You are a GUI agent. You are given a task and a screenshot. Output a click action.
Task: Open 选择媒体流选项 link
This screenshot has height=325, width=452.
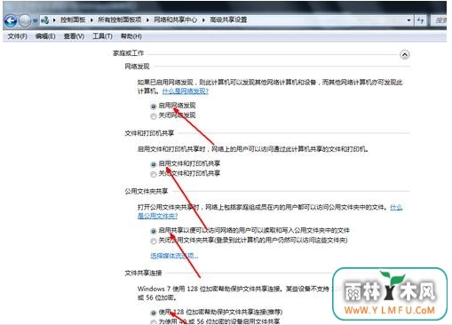(x=174, y=256)
